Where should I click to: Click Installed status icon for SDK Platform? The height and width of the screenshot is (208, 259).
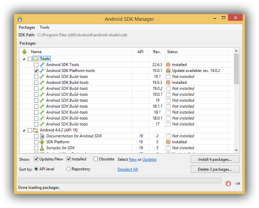[x=168, y=142]
